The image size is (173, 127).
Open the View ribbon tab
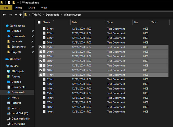[44, 8]
